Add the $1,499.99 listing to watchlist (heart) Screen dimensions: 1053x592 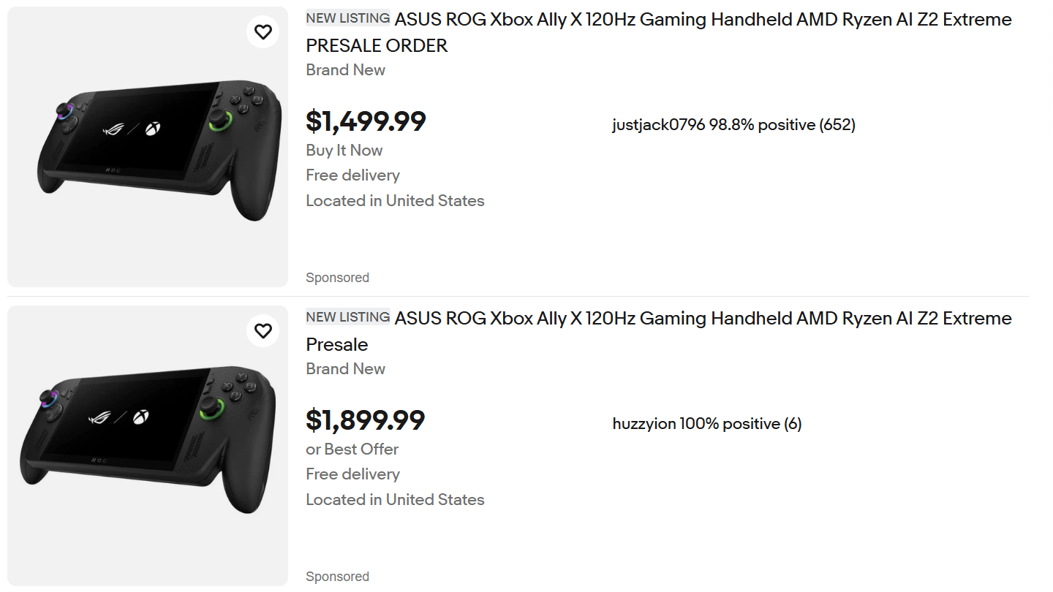[263, 32]
